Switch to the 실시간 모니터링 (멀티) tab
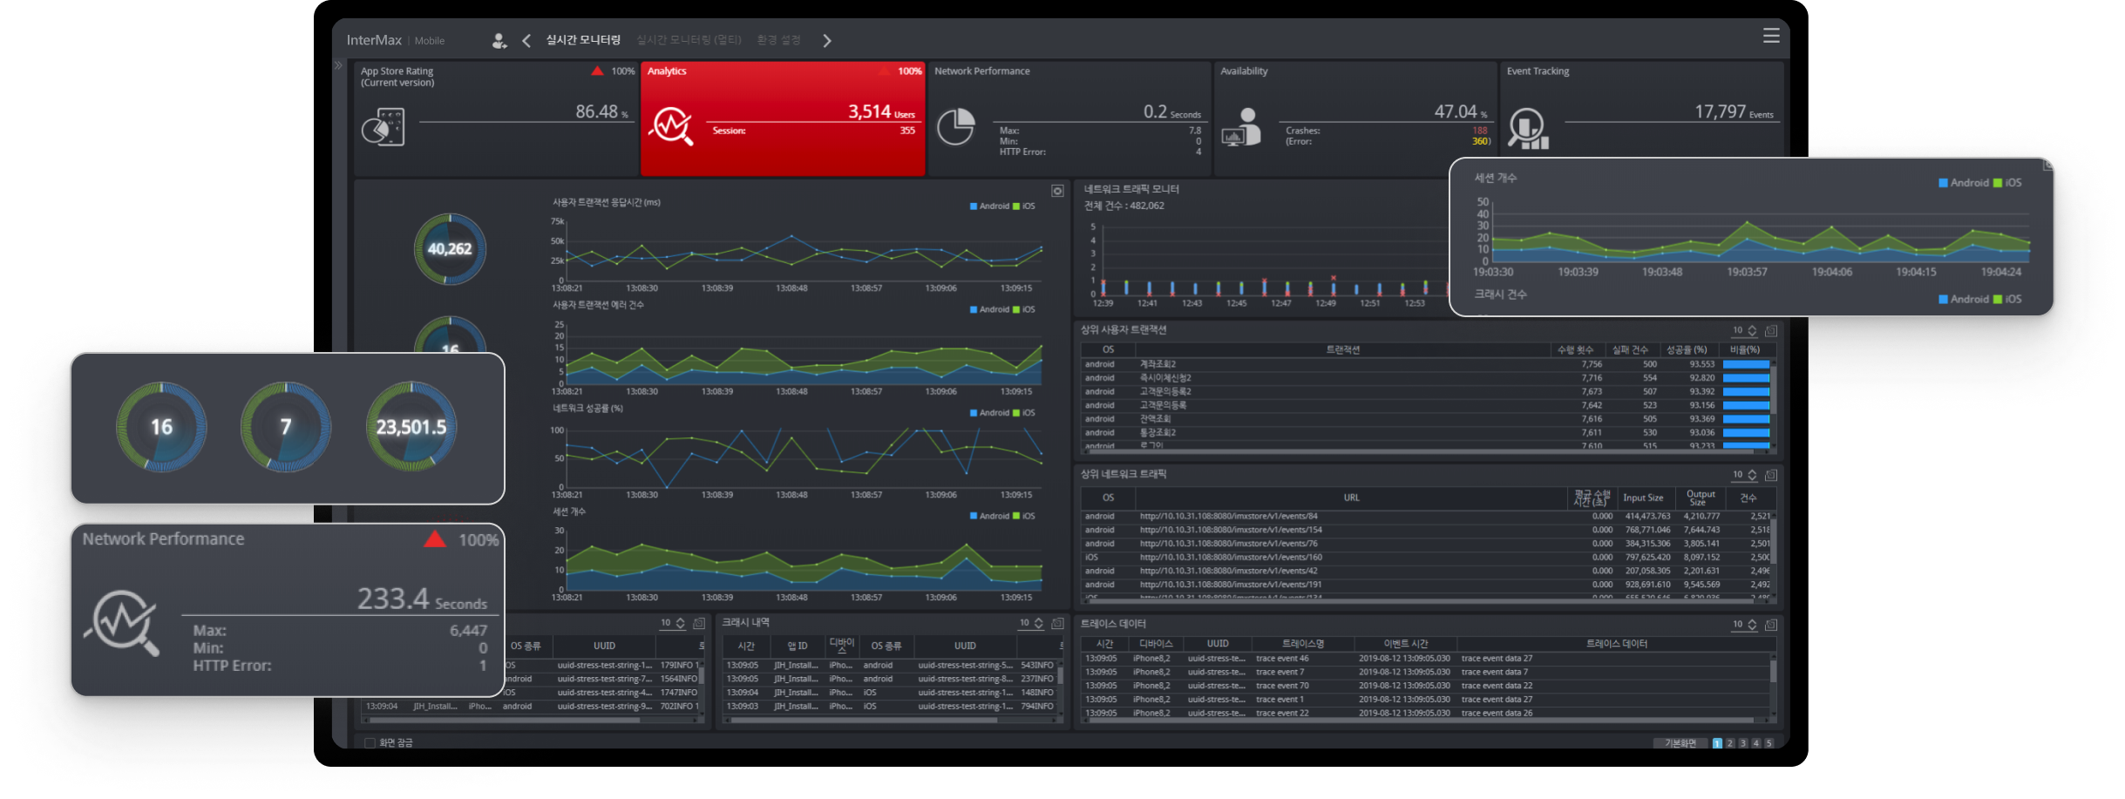 pos(689,40)
